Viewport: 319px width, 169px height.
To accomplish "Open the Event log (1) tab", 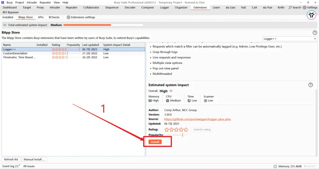I will pos(10,166).
